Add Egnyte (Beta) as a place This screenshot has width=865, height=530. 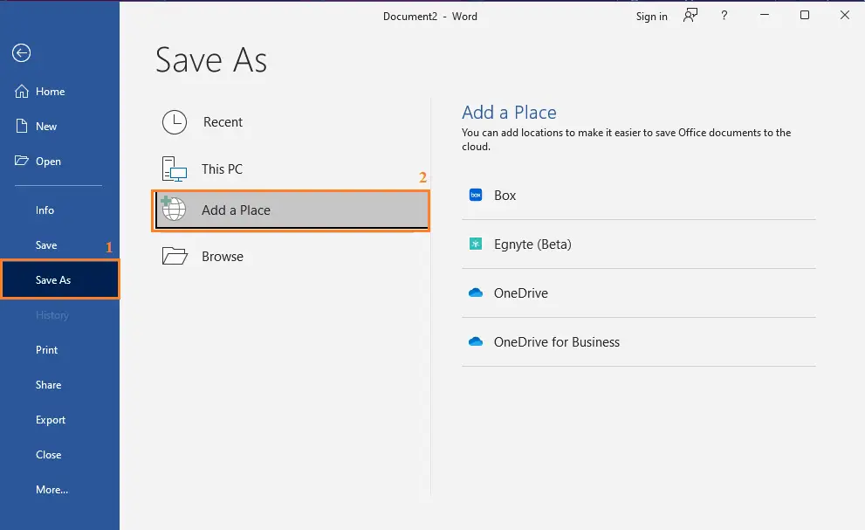pyautogui.click(x=639, y=244)
